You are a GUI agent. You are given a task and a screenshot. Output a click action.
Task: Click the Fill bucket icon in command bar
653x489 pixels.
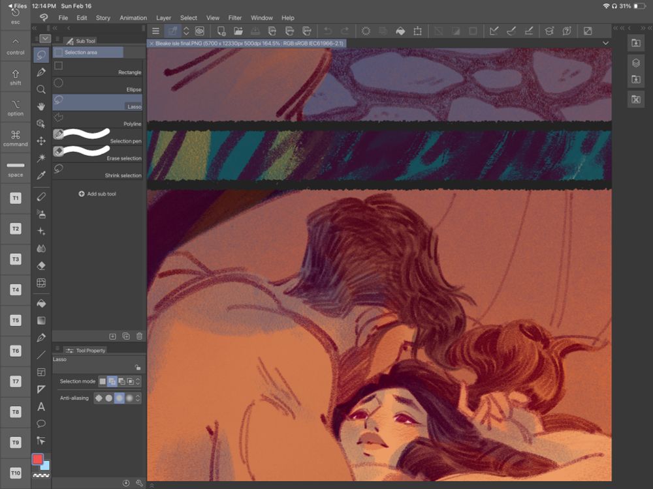[400, 31]
